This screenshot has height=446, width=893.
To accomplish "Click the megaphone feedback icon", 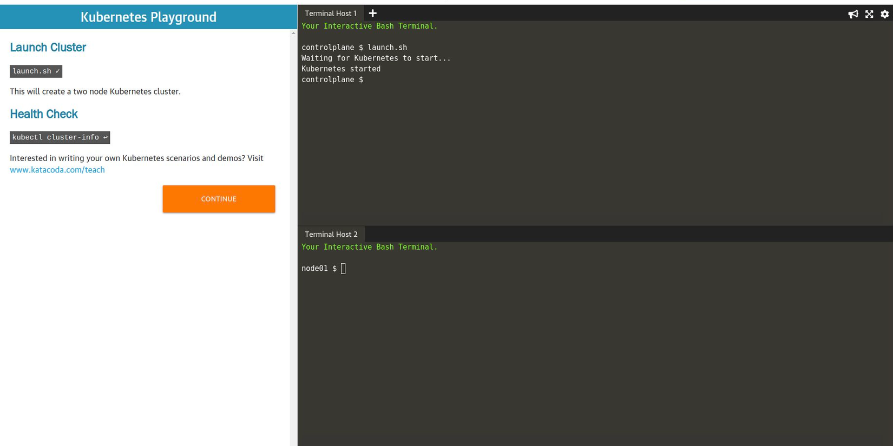I will (853, 14).
